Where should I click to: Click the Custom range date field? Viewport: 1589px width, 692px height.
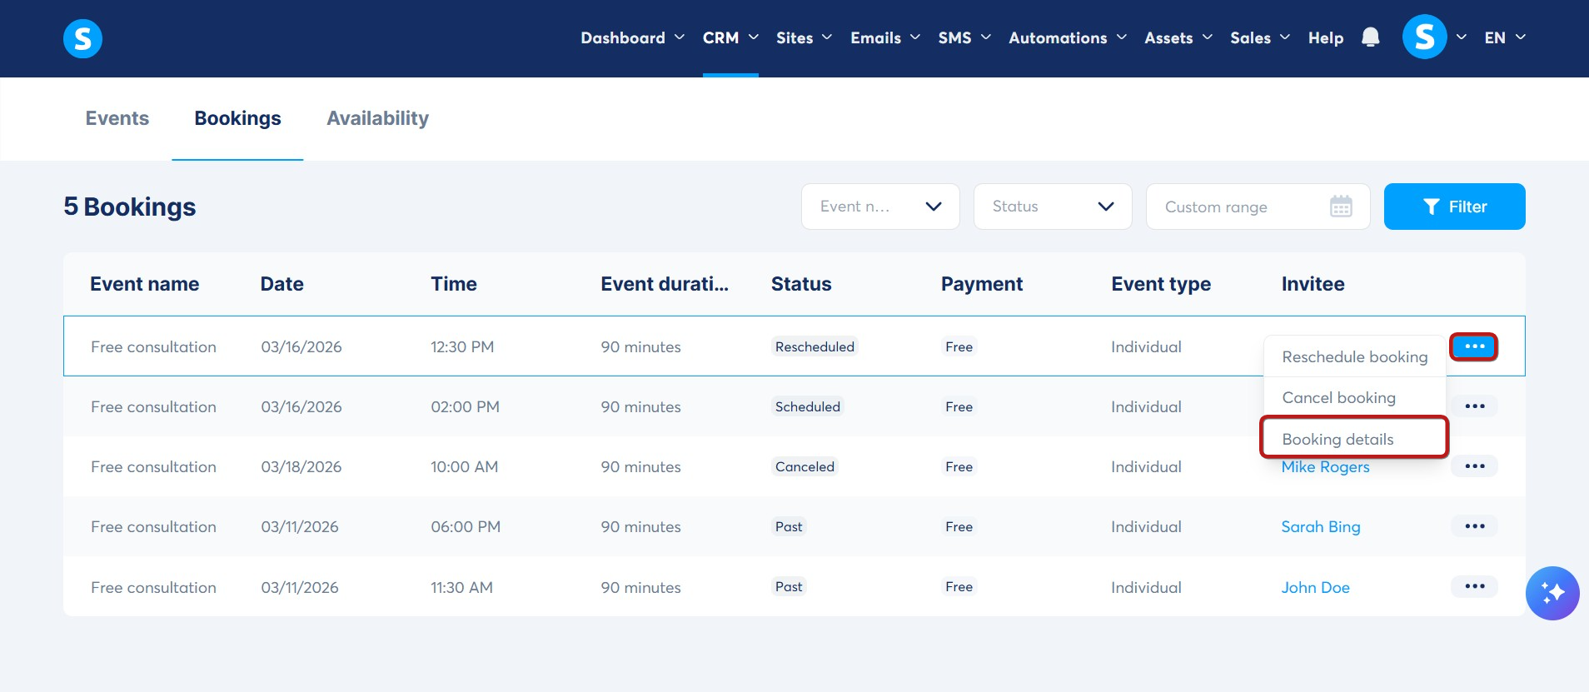tap(1258, 207)
